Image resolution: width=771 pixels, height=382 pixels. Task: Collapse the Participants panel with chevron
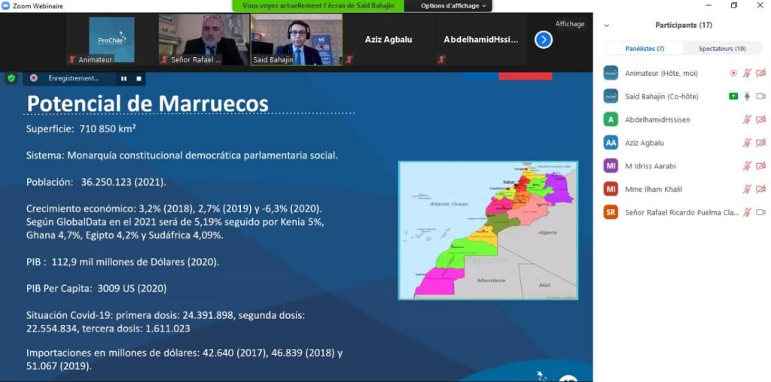click(x=607, y=25)
